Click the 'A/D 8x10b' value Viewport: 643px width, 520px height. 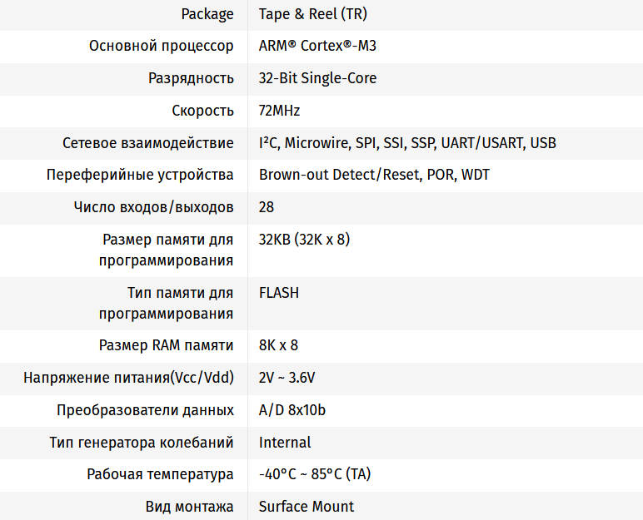tap(292, 410)
